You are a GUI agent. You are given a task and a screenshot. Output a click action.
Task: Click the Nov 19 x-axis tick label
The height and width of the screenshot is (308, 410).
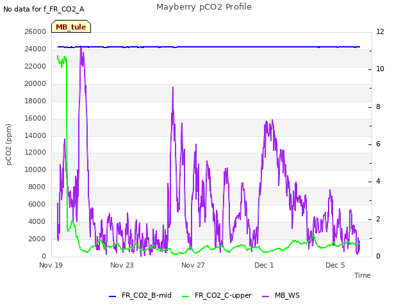51,265
